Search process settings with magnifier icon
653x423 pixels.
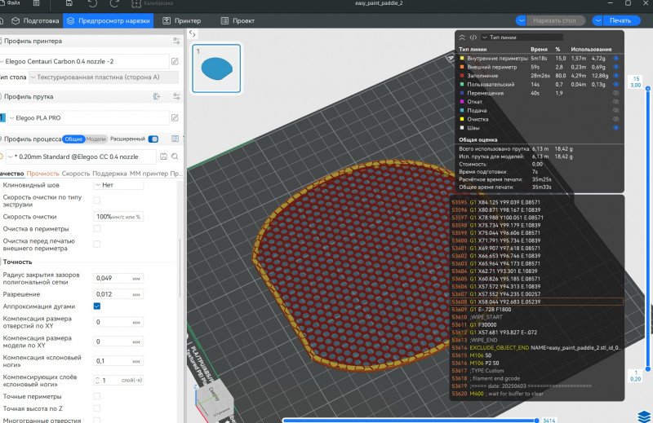tap(175, 156)
